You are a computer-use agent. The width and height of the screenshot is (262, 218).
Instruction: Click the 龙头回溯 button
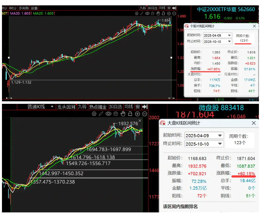[66, 107]
